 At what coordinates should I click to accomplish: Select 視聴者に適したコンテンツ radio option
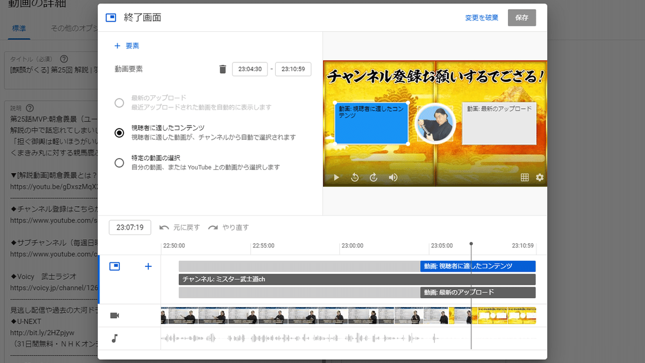[119, 133]
